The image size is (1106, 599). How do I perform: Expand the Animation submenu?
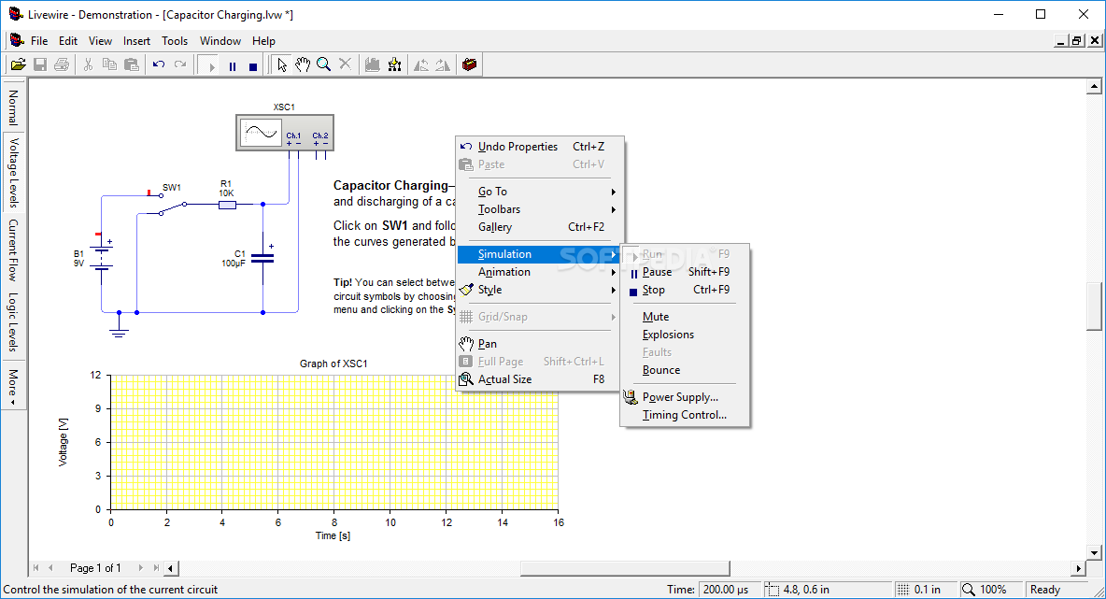click(x=540, y=272)
